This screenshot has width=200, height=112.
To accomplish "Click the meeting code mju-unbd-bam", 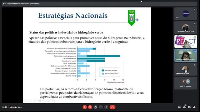I will click(16, 107).
